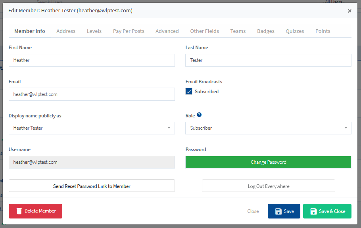Click the Role help question mark icon
This screenshot has height=228, width=361.
click(x=199, y=115)
